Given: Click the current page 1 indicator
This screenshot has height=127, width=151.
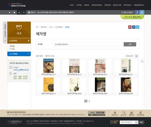Looking at the screenshot, I should 86,101.
